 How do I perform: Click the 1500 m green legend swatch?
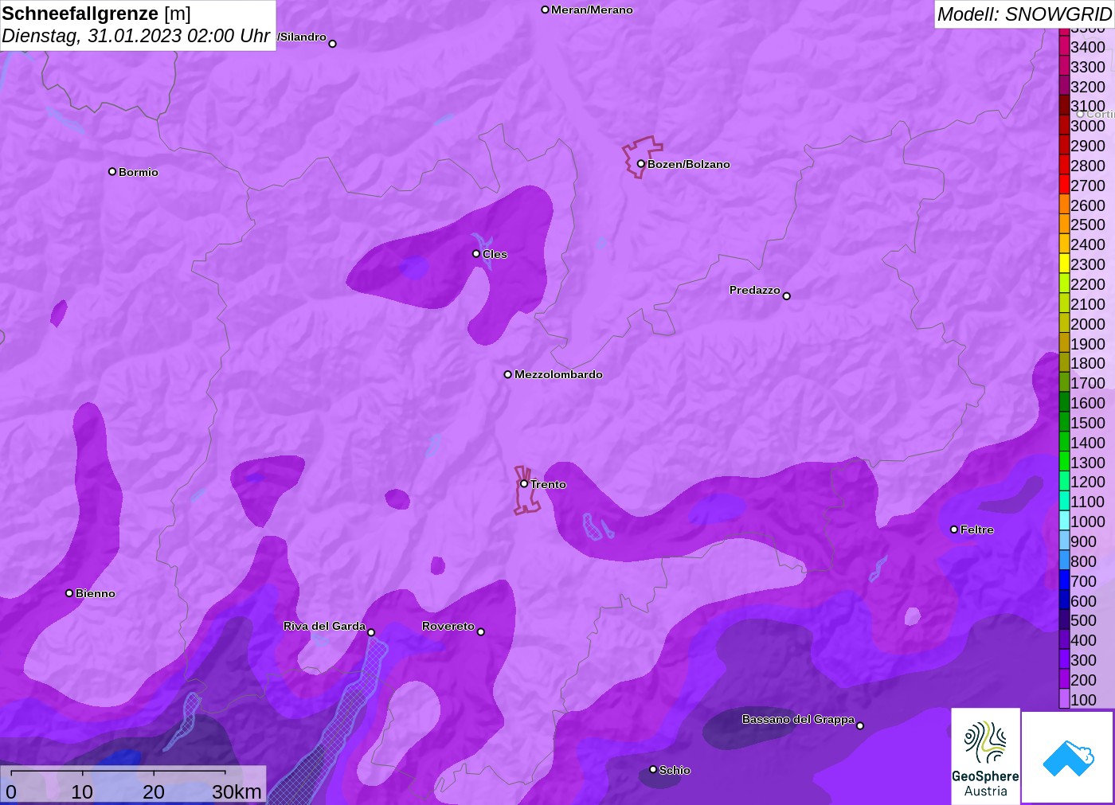click(x=1064, y=423)
